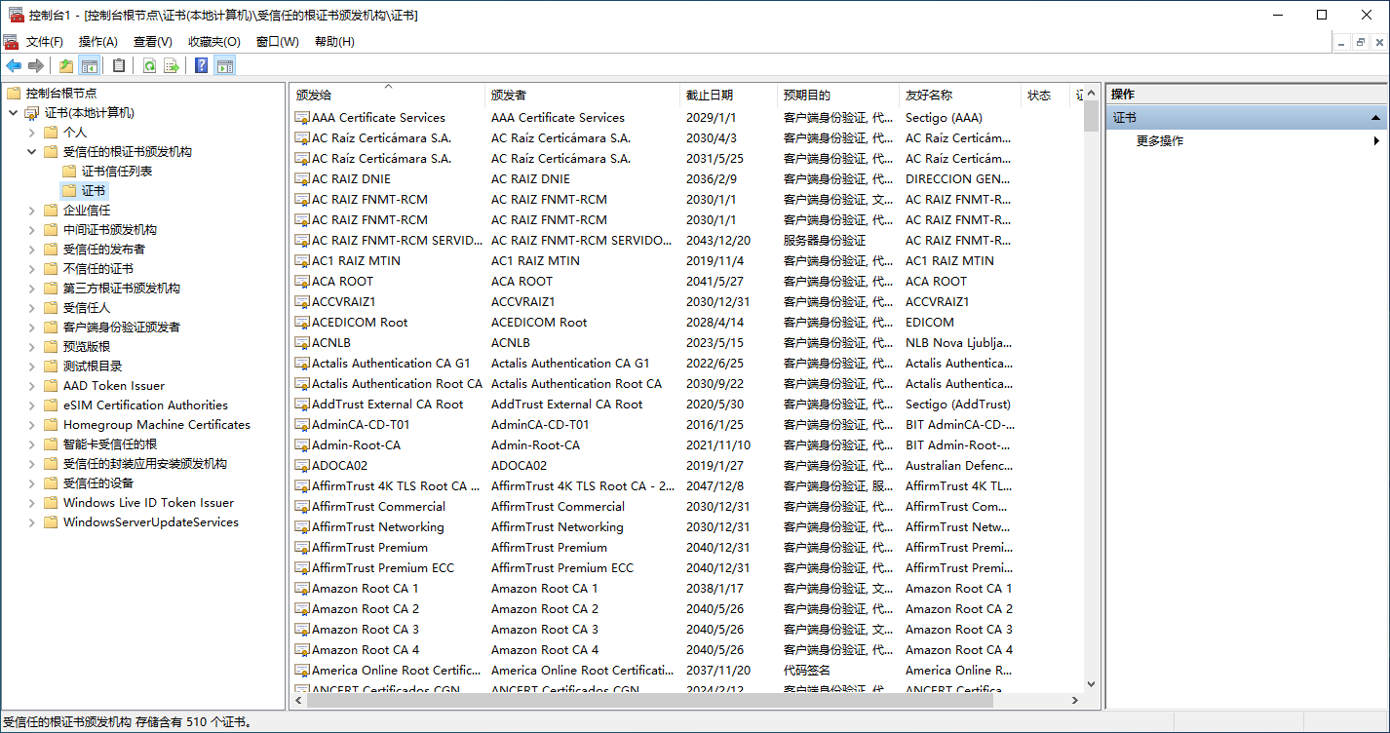Open the 操作(A) menu
1390x733 pixels.
point(97,42)
